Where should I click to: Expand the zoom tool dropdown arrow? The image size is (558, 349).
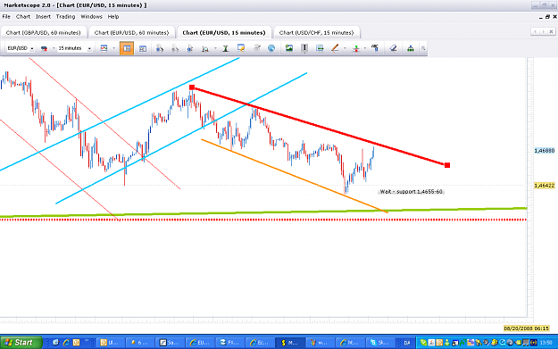(x=215, y=48)
